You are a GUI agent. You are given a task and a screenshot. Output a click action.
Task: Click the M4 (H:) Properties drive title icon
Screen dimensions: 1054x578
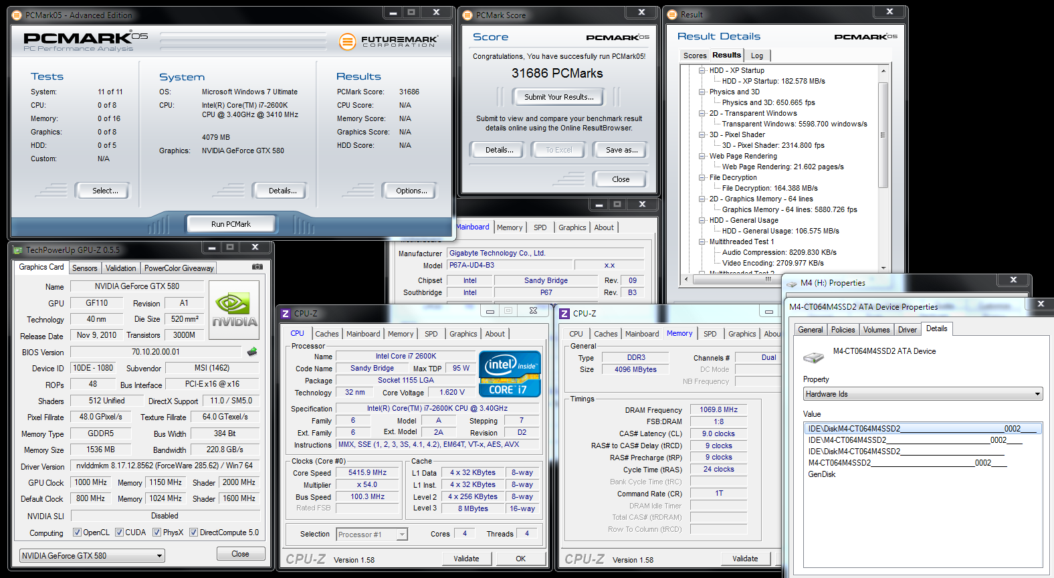click(x=792, y=284)
